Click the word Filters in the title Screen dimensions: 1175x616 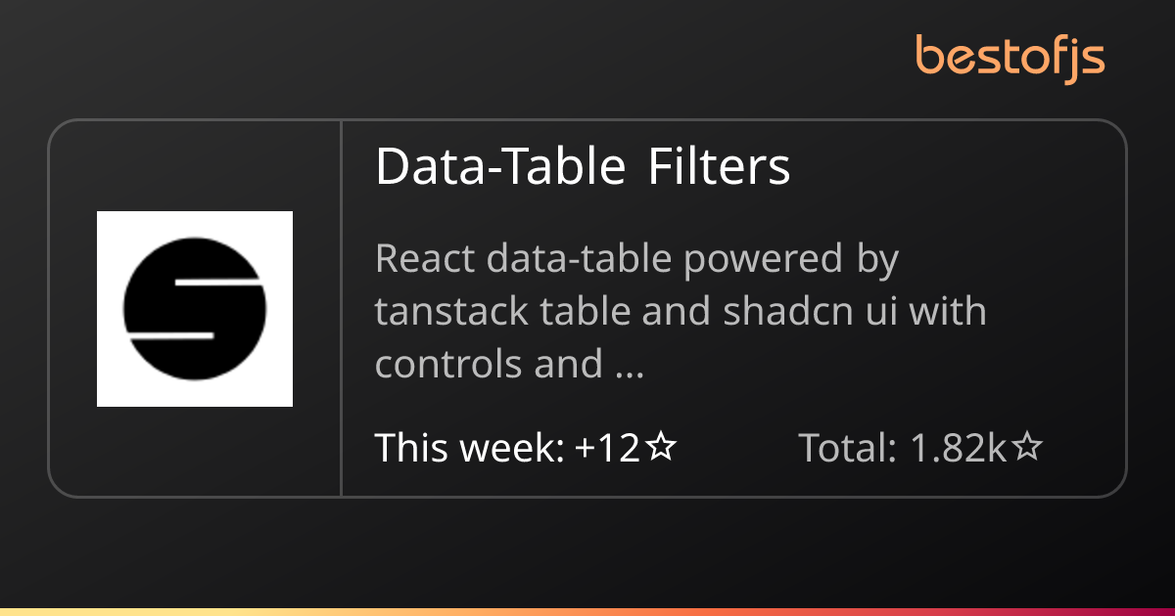coord(719,167)
